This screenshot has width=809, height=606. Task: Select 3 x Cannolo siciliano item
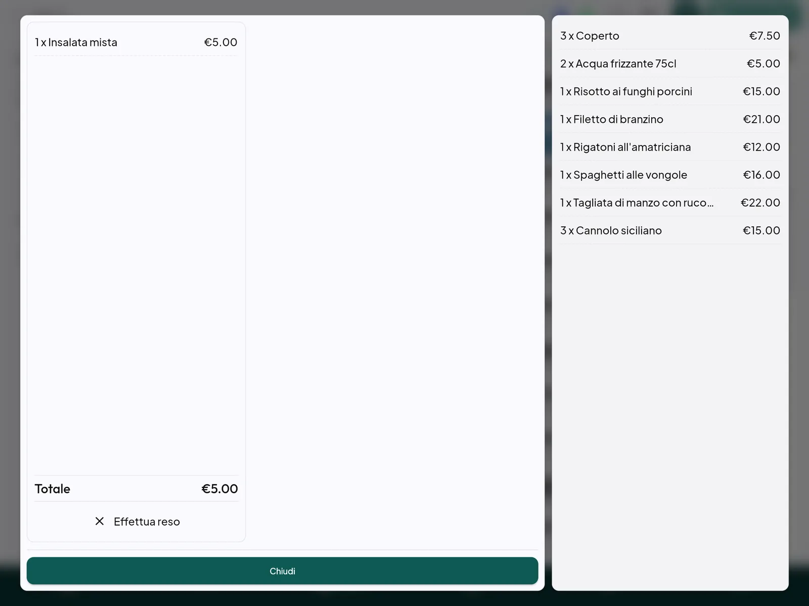pos(670,230)
